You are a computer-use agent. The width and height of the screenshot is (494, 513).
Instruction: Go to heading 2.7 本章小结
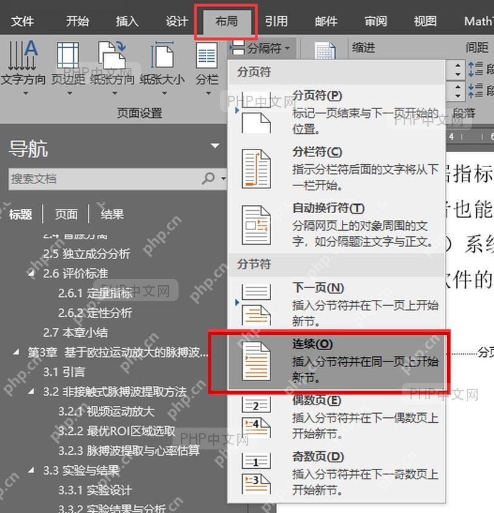76,333
